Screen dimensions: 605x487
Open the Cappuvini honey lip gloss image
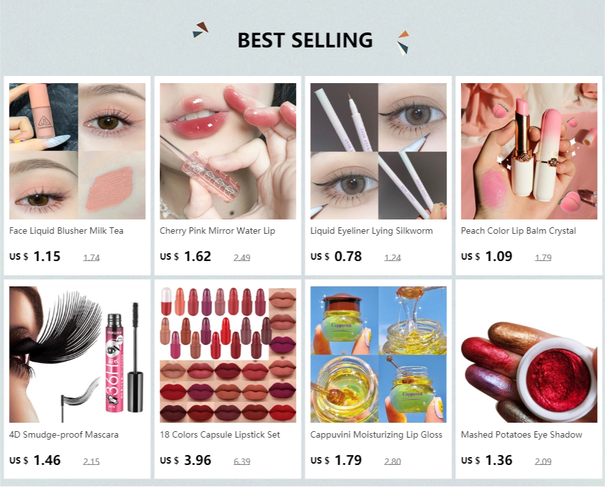click(x=378, y=355)
